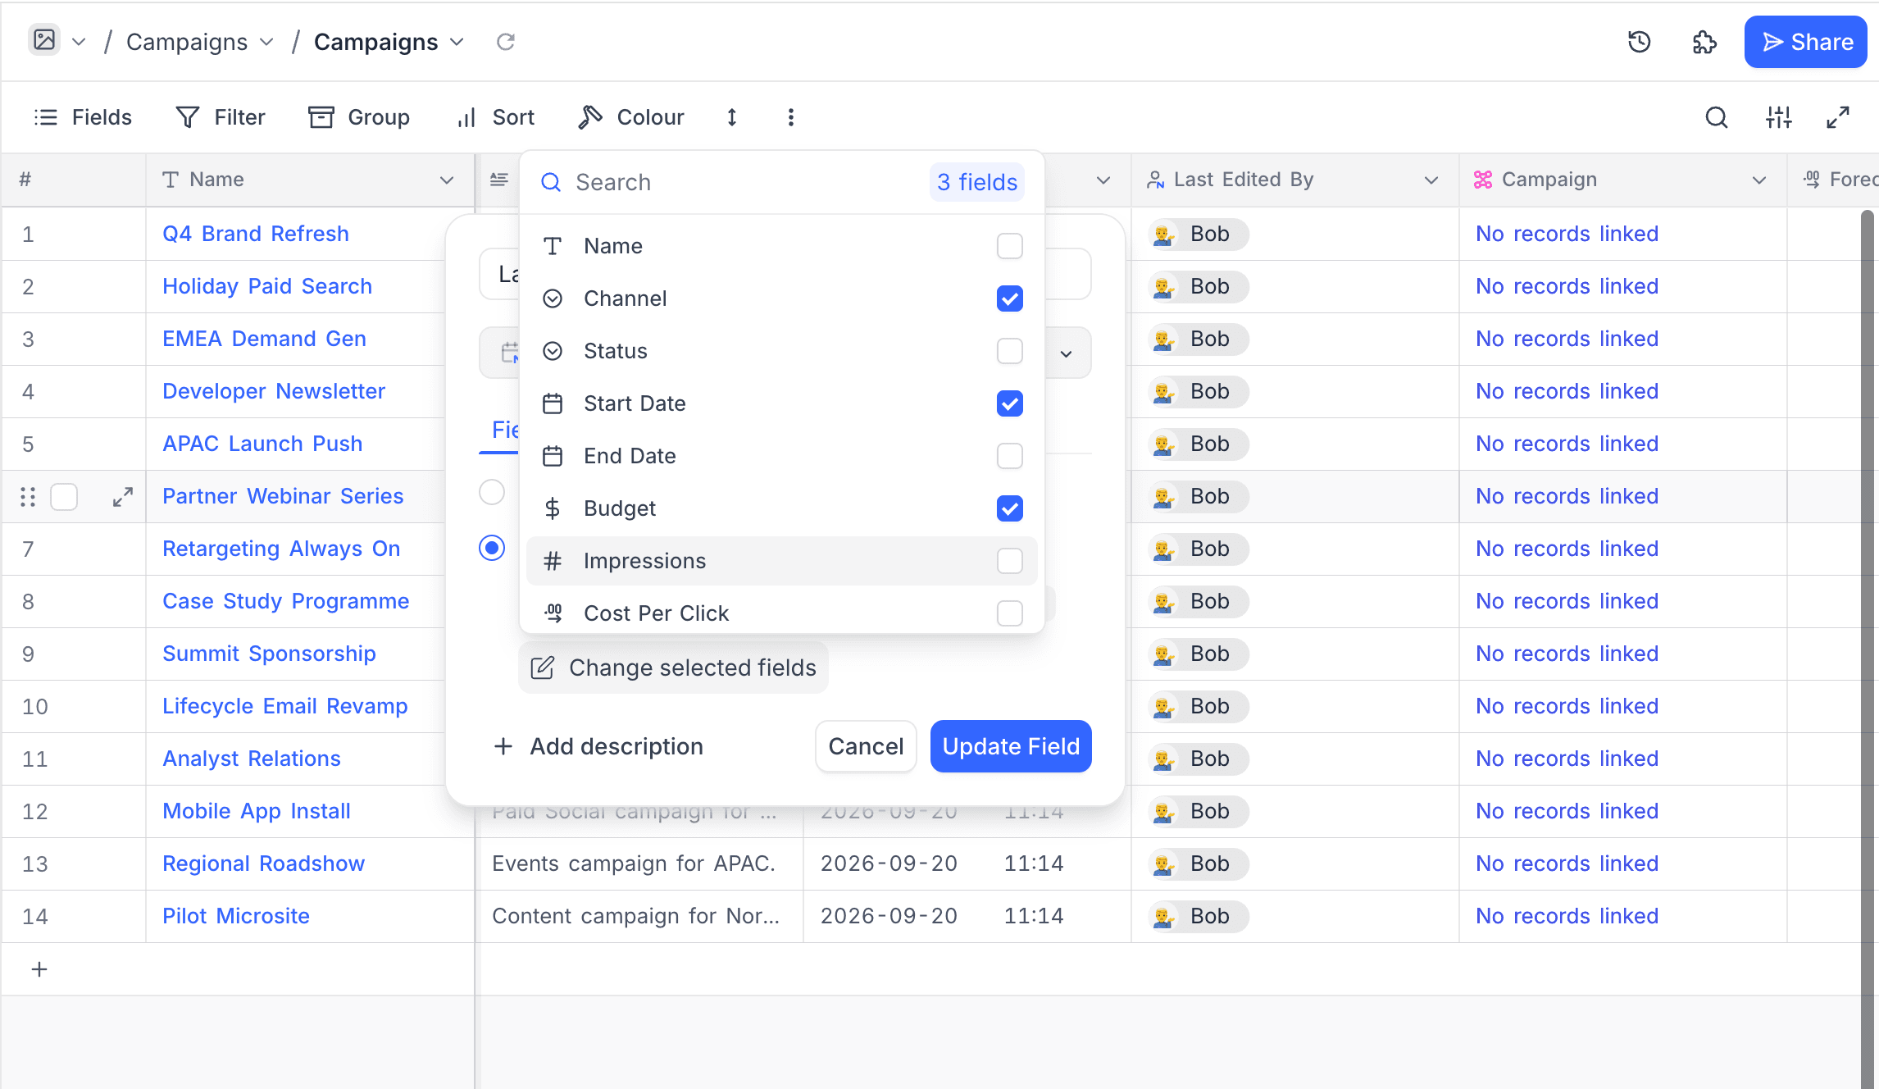
Task: Click the drag handle on row 6
Action: click(27, 496)
